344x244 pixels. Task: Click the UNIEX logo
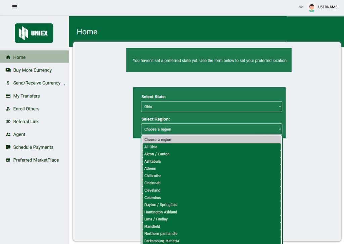click(x=34, y=33)
